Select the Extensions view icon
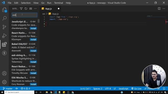Viewport: 168px width, 94px height. pyautogui.click(x=4, y=44)
